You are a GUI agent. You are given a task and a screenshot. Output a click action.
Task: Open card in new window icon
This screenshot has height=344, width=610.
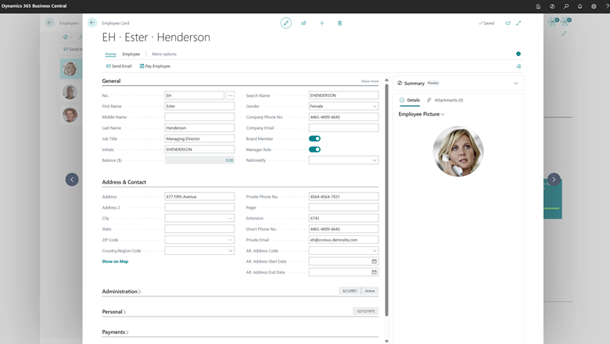click(x=508, y=23)
